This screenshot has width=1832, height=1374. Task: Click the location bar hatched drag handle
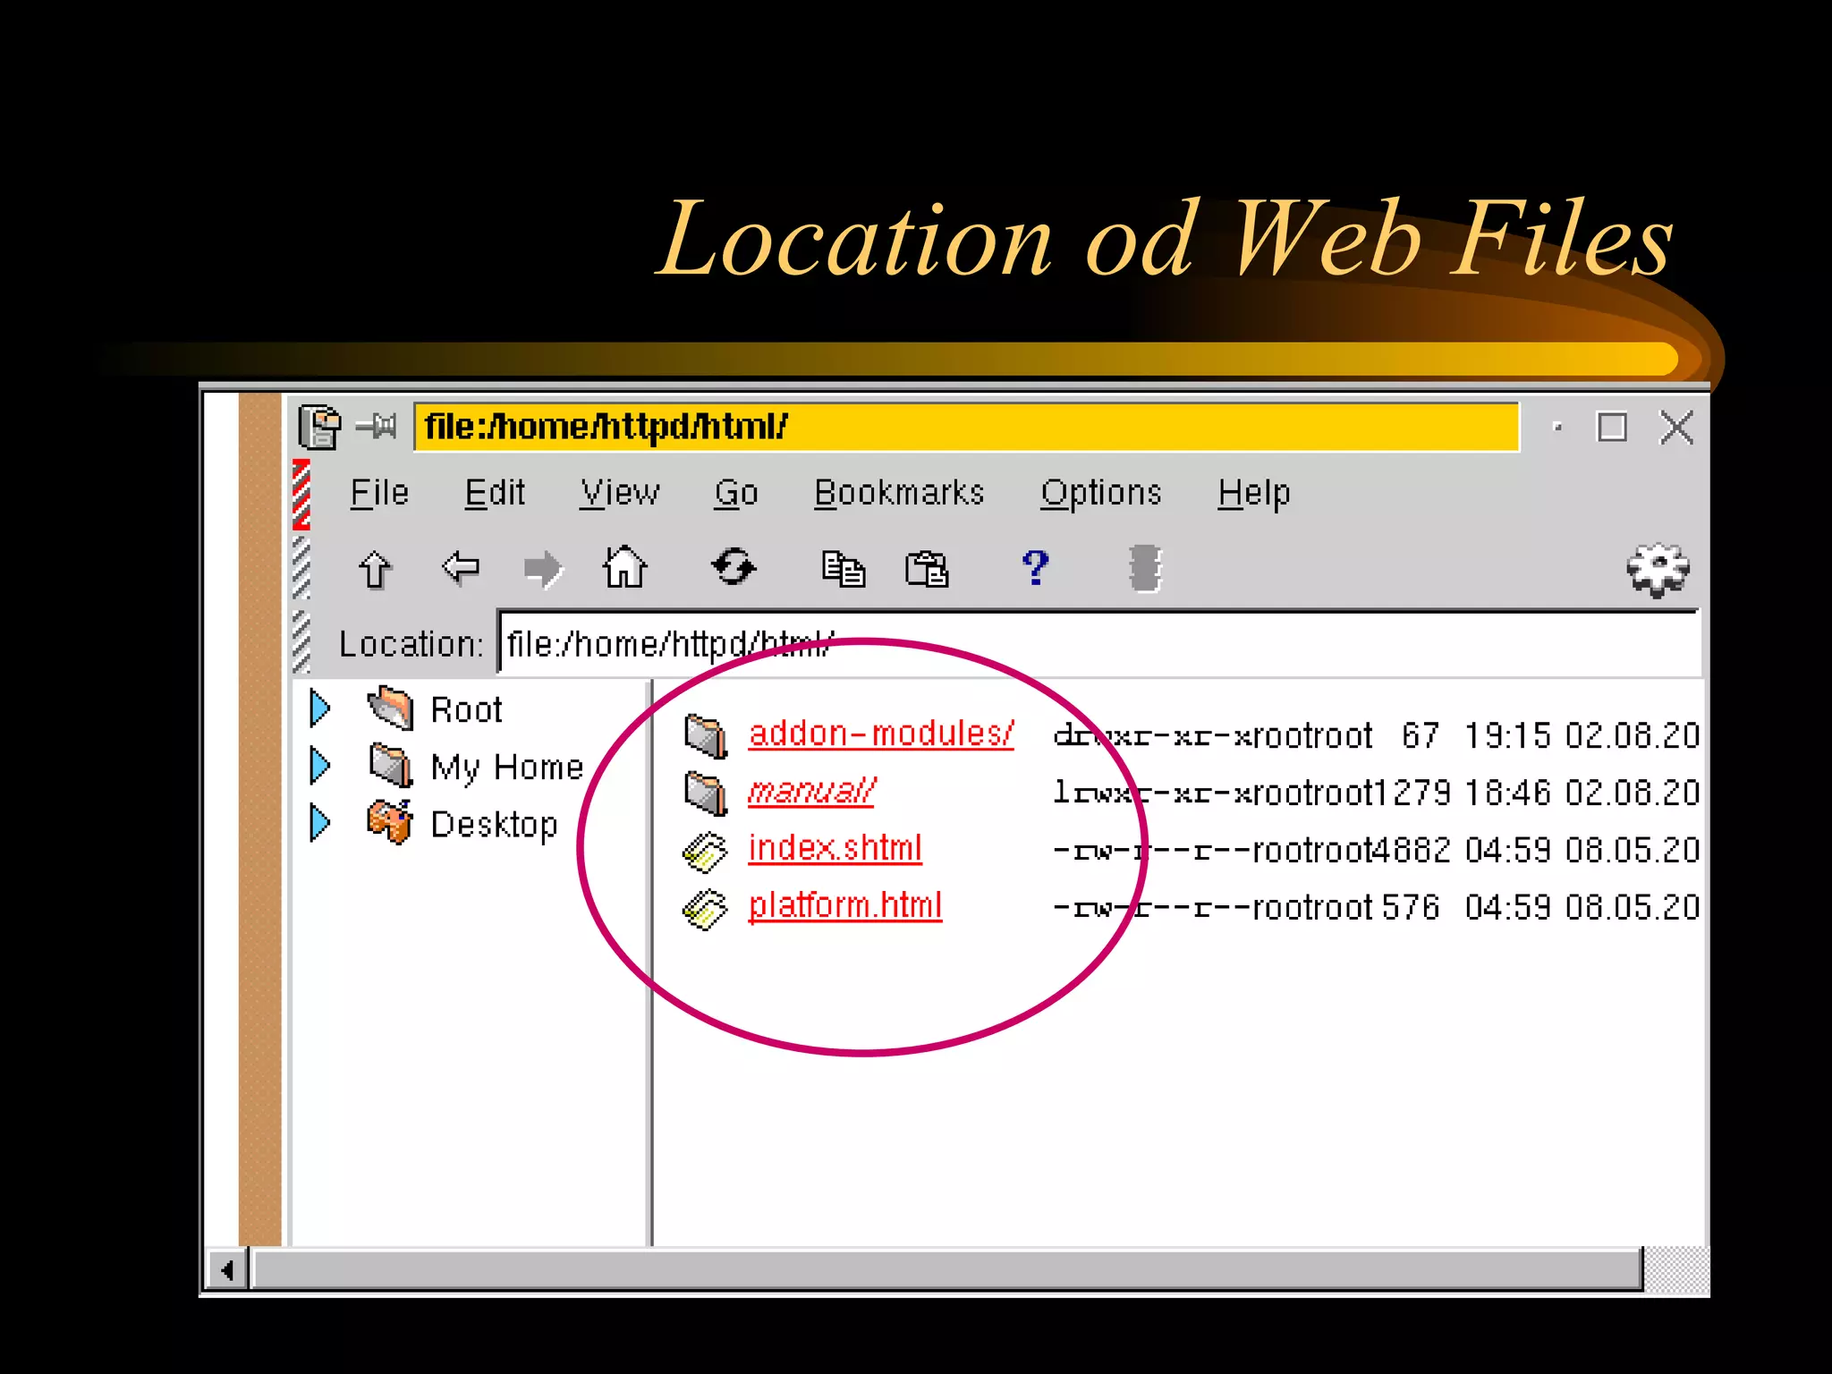pos(301,641)
